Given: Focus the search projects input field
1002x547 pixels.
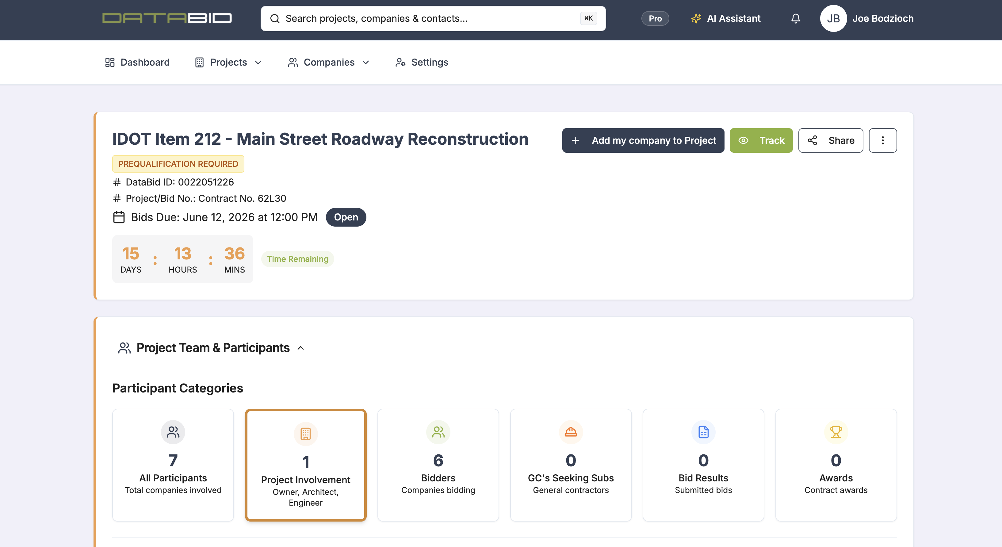Looking at the screenshot, I should click(x=433, y=18).
